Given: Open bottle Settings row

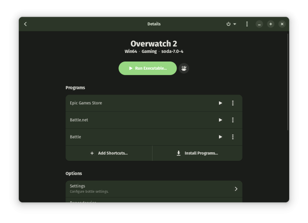Looking at the screenshot, I should tap(154, 189).
